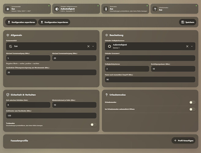Click the floppy disk icon on Speichern
Viewport: 201px width, 153px height.
pyautogui.click(x=183, y=22)
